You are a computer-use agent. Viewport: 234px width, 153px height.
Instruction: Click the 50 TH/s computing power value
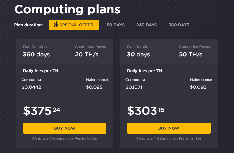[x=191, y=54]
